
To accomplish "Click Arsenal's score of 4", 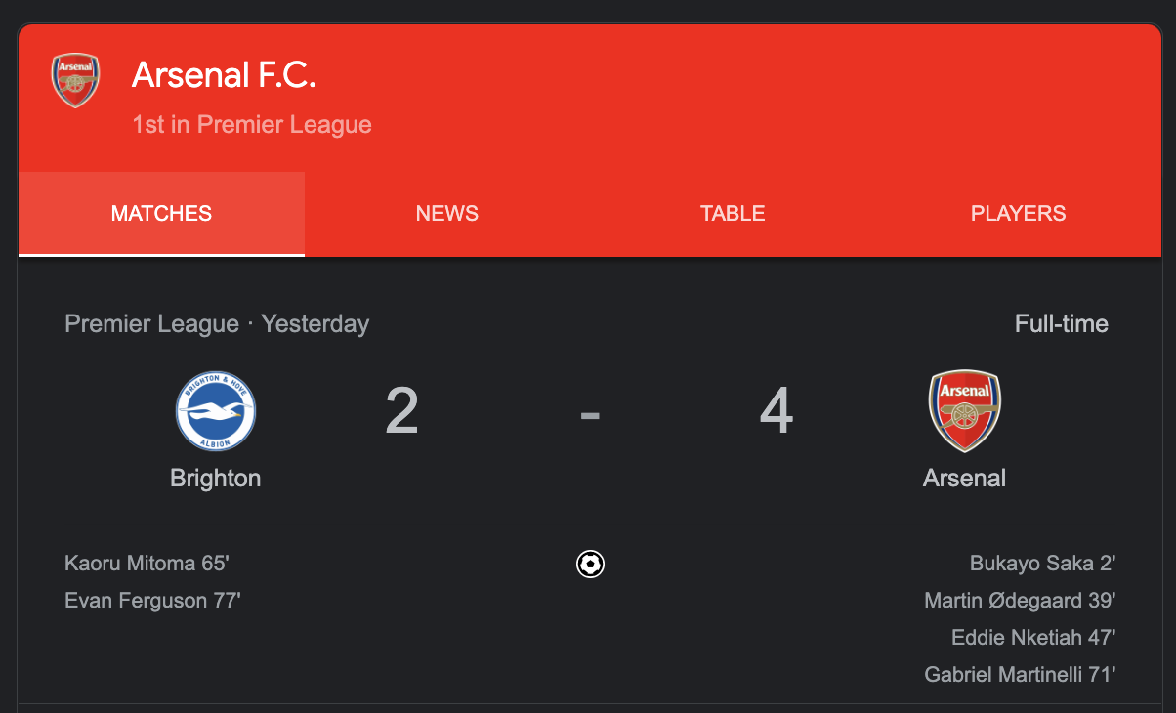I will click(777, 412).
